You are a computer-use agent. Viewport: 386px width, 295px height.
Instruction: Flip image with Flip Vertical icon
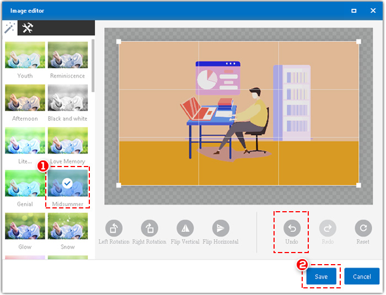pyautogui.click(x=185, y=228)
